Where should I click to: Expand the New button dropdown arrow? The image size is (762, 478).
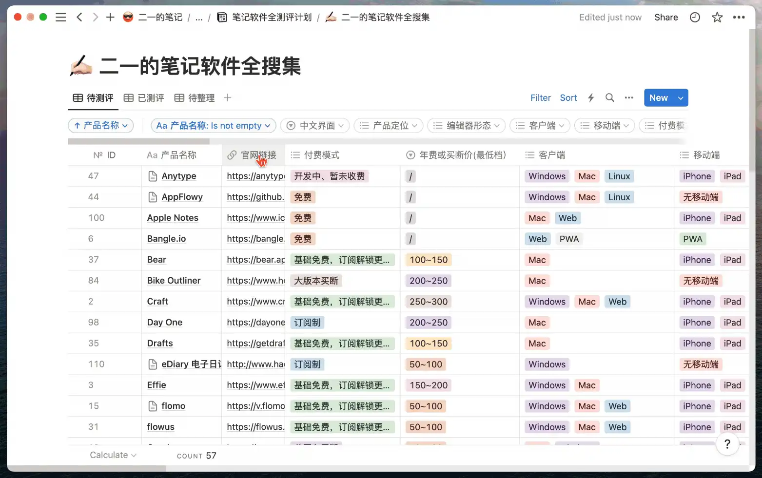681,98
